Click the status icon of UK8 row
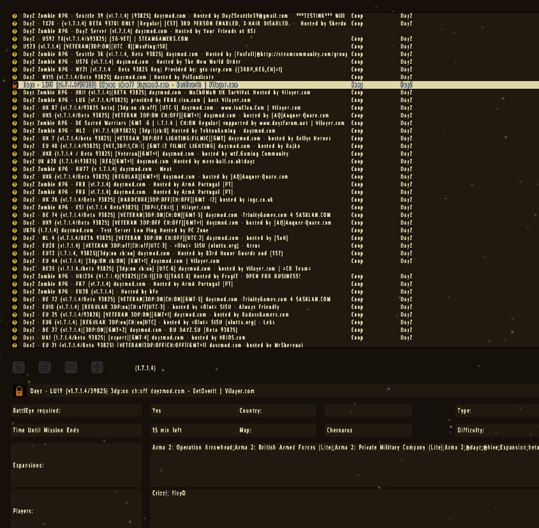The width and height of the screenshot is (539, 528). coord(15,154)
